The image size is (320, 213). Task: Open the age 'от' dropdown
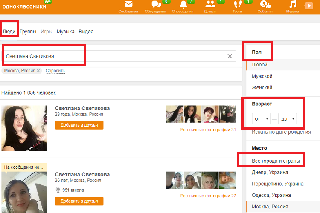click(x=261, y=119)
